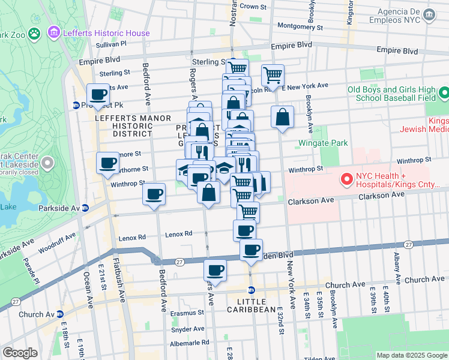
Task: Click the LITTLE CARIBBEAN neighborhood label
Action: [252, 305]
